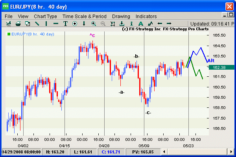Click the 05/23 date axis label
This screenshot has width=236, height=157.
coord(188,146)
